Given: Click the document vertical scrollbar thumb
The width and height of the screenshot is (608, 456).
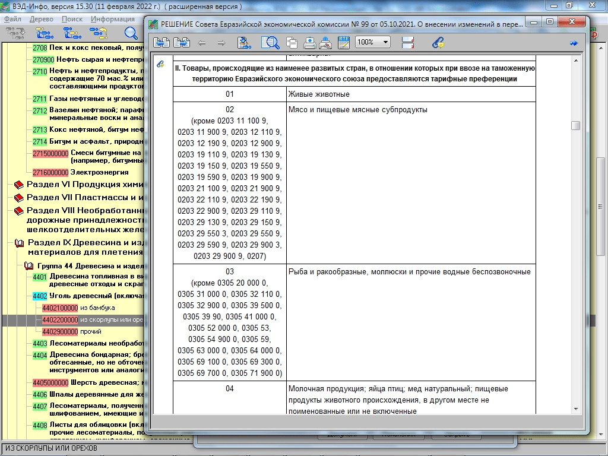Looking at the screenshot, I should click(576, 126).
